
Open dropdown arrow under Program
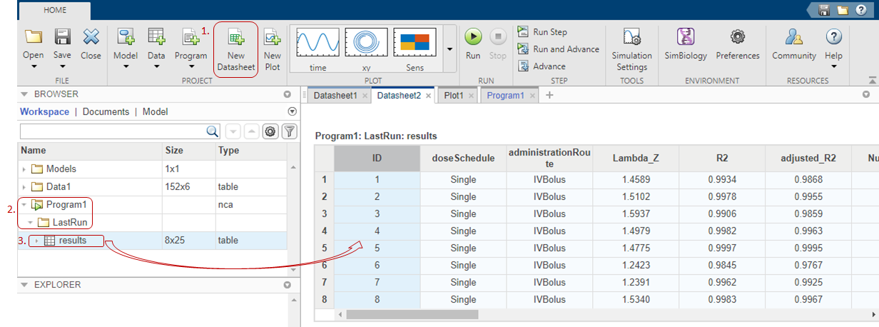click(190, 67)
